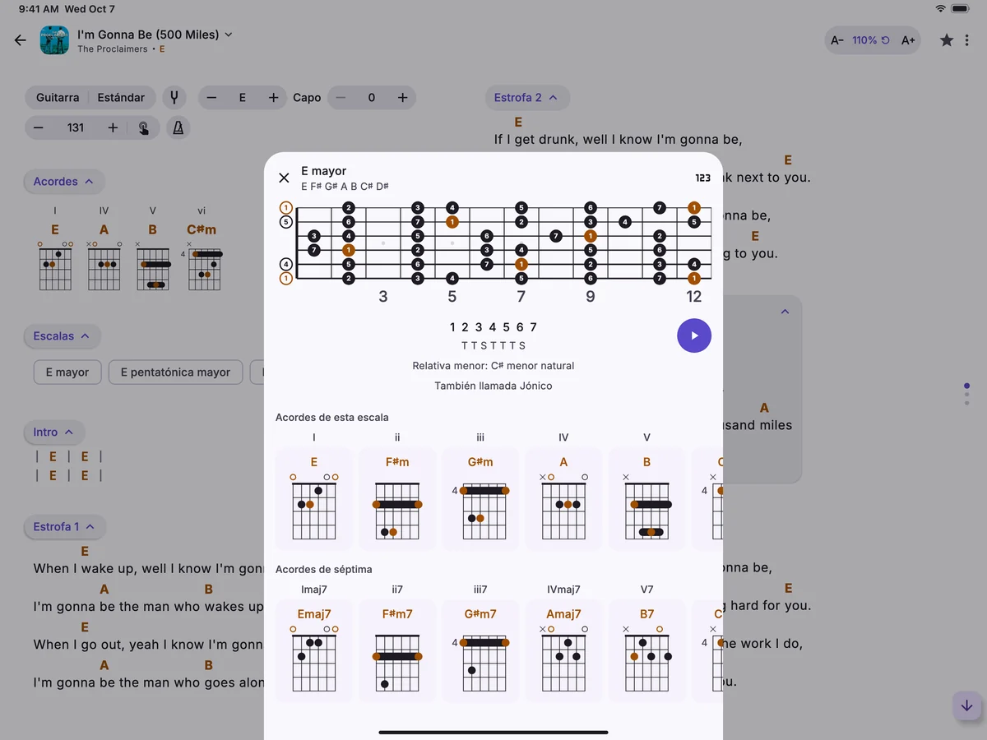The width and height of the screenshot is (987, 740).
Task: Collapse the highlighted chorus section chevron
Action: pos(785,312)
